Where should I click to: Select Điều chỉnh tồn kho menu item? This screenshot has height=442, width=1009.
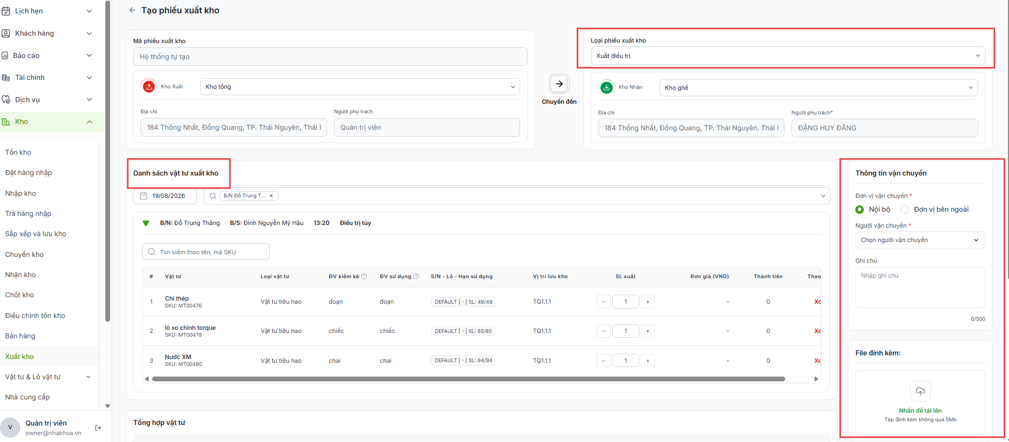click(35, 315)
